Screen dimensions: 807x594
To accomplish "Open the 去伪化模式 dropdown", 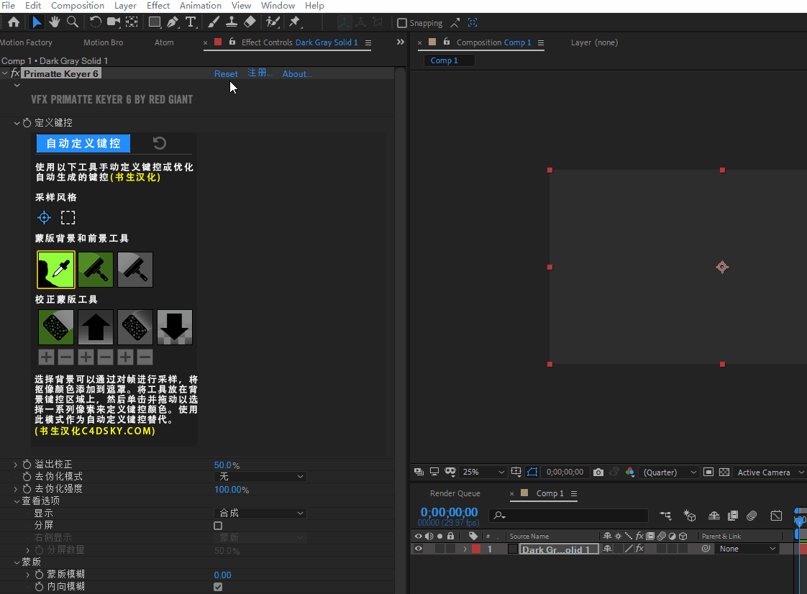I will pos(260,477).
